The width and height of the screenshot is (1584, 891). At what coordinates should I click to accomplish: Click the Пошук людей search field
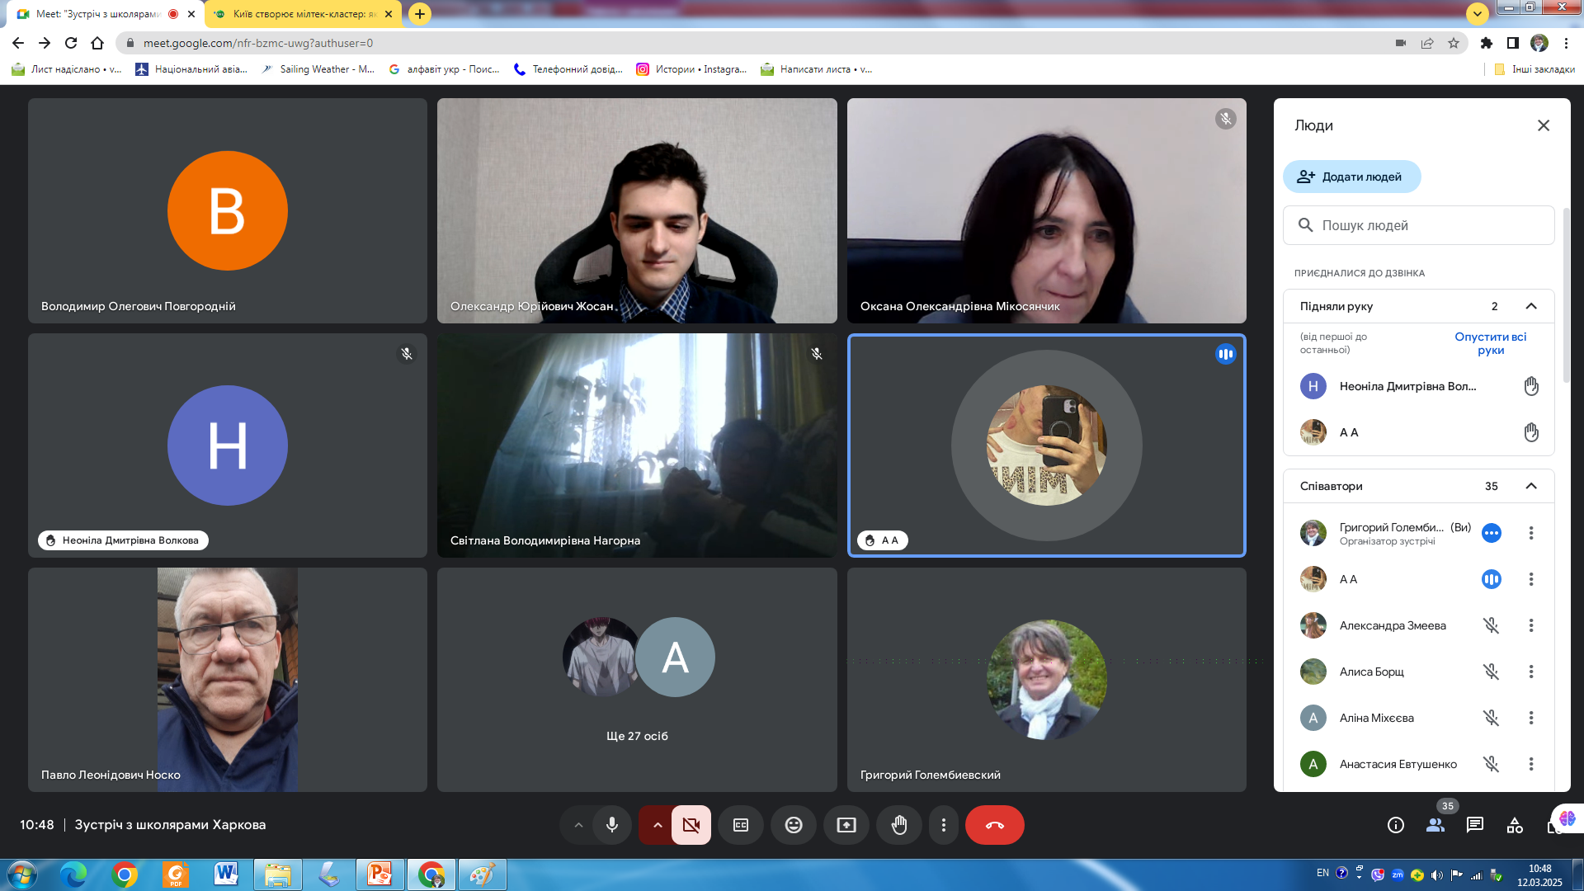(x=1419, y=225)
